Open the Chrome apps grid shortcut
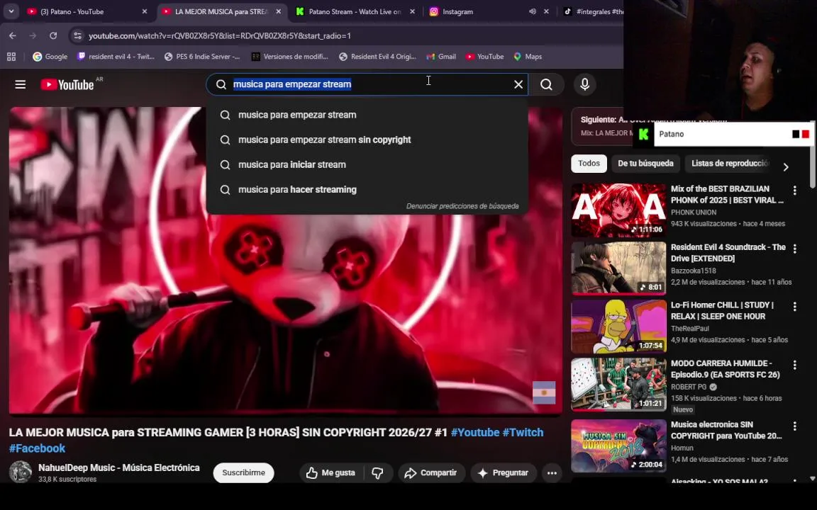Viewport: 817px width, 510px height. pos(11,57)
